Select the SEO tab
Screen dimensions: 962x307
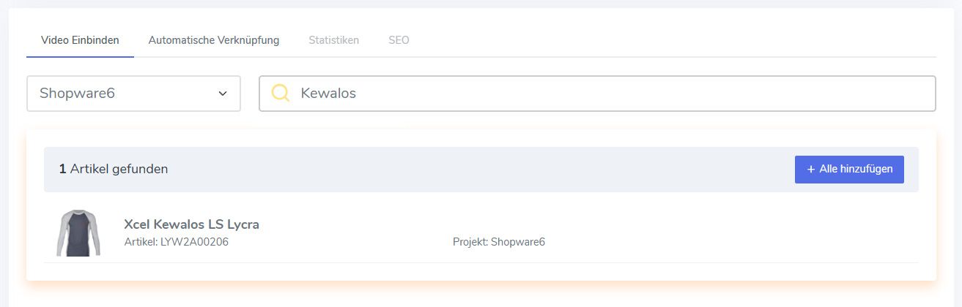click(399, 40)
